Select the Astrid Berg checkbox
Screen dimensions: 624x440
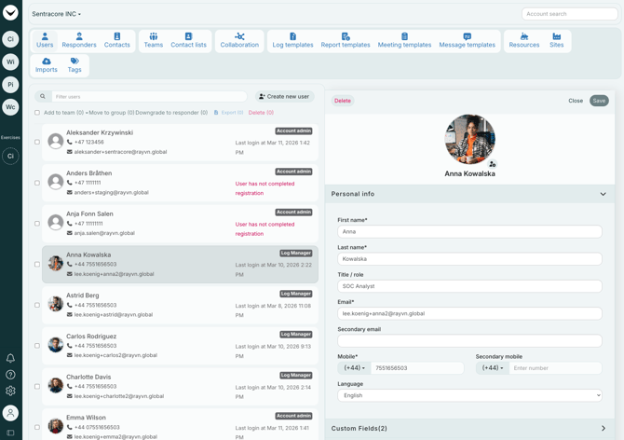37,305
